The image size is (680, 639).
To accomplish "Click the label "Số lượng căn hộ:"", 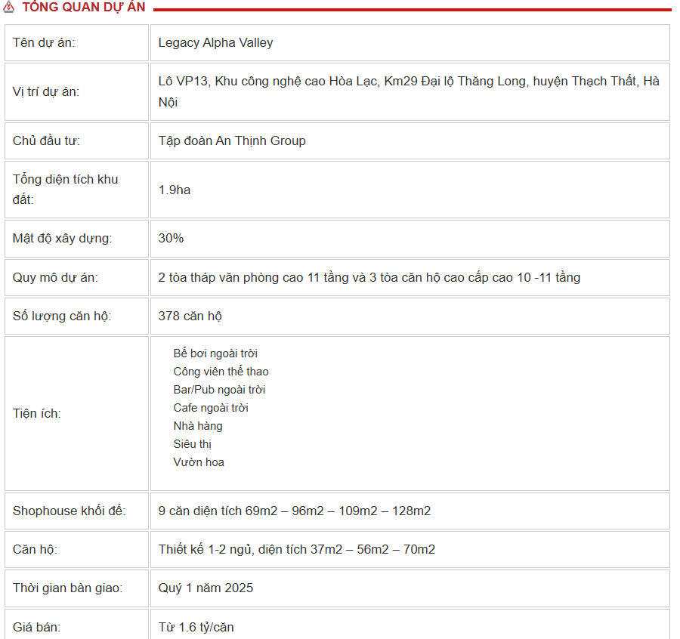I will [x=62, y=316].
